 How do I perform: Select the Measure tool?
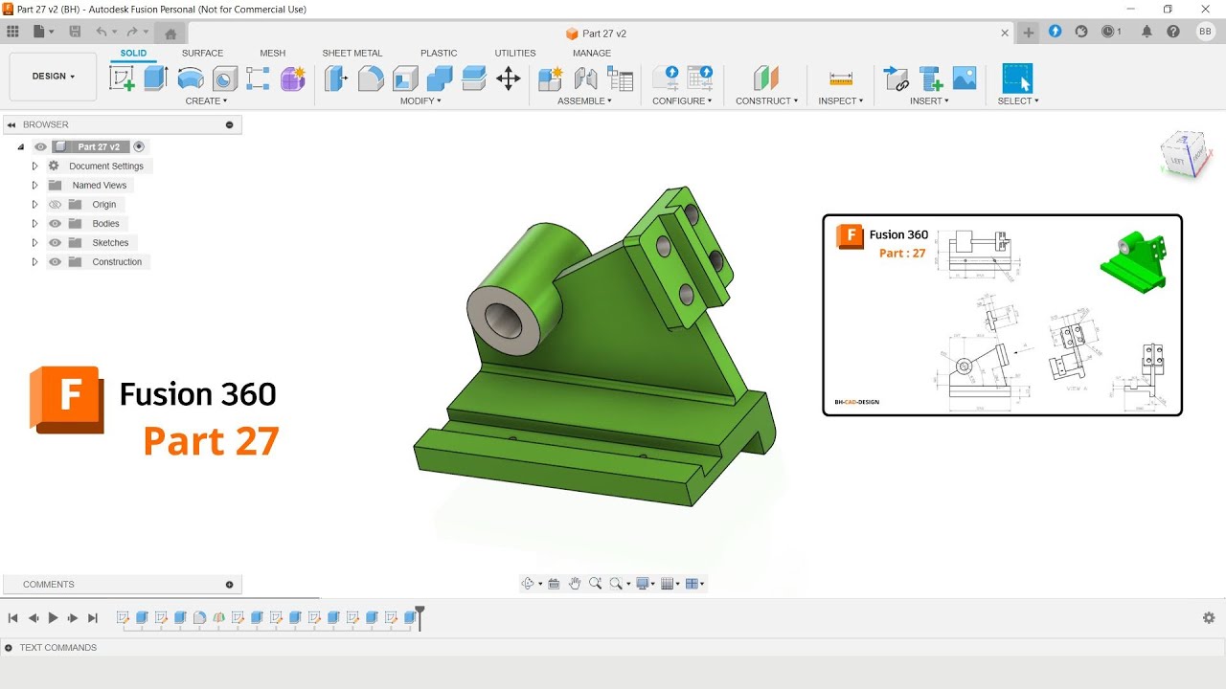(x=841, y=78)
